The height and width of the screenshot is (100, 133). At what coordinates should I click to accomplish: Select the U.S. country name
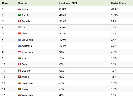pyautogui.click(x=24, y=27)
